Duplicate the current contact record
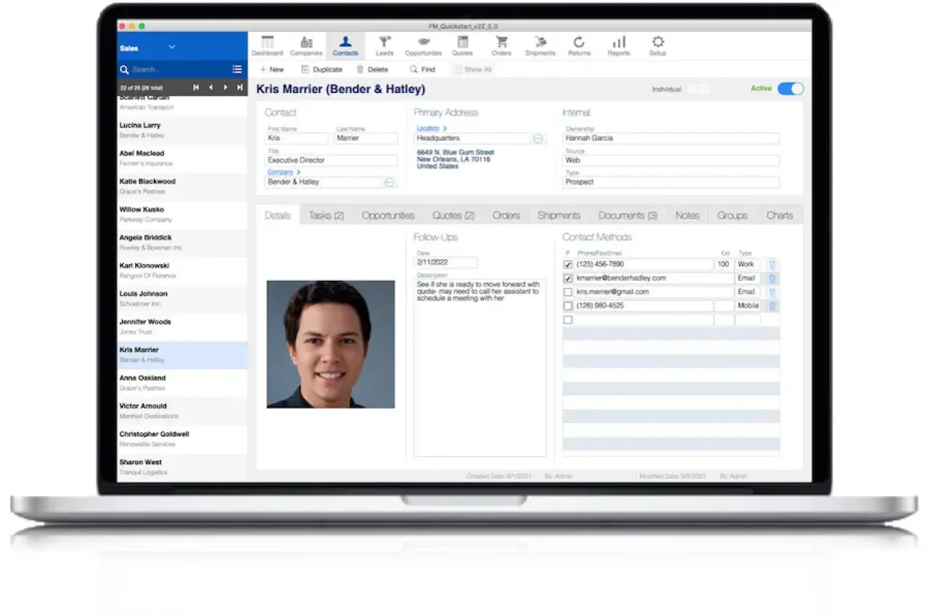 coord(322,69)
